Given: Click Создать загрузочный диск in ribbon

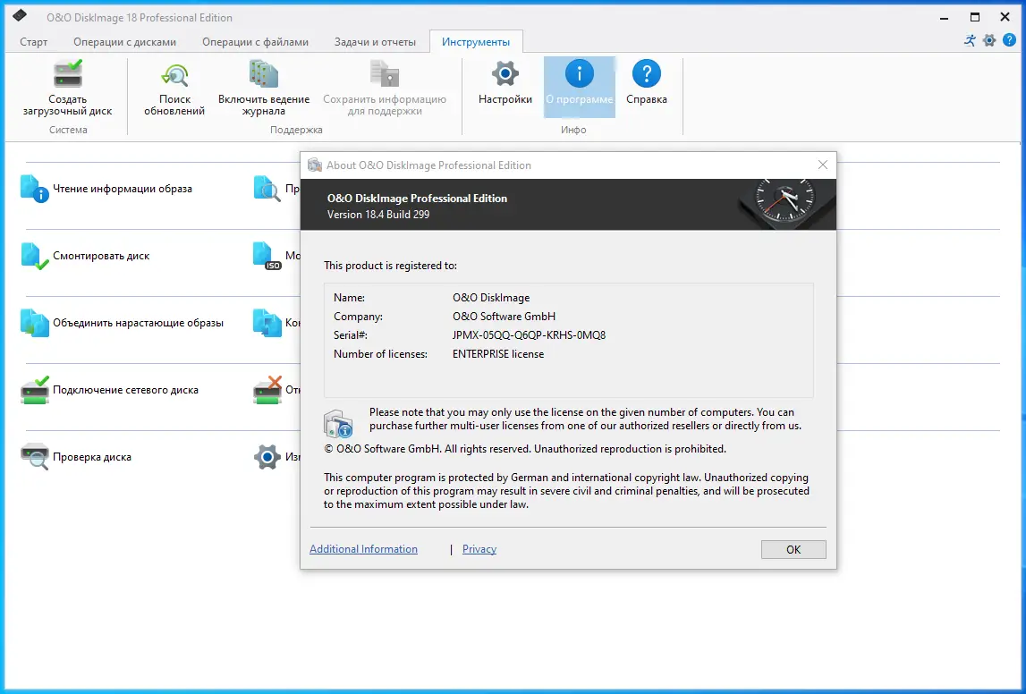Looking at the screenshot, I should pyautogui.click(x=67, y=85).
